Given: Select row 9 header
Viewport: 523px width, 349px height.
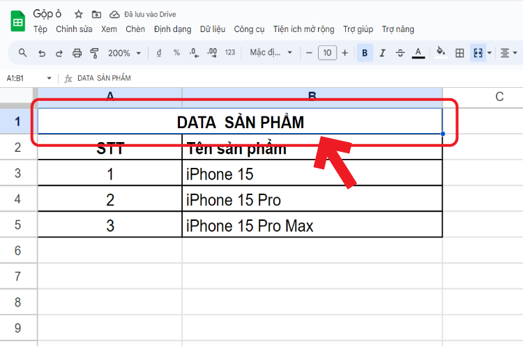Looking at the screenshot, I should click(18, 327).
